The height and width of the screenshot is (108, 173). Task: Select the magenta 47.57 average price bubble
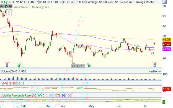click(x=167, y=49)
